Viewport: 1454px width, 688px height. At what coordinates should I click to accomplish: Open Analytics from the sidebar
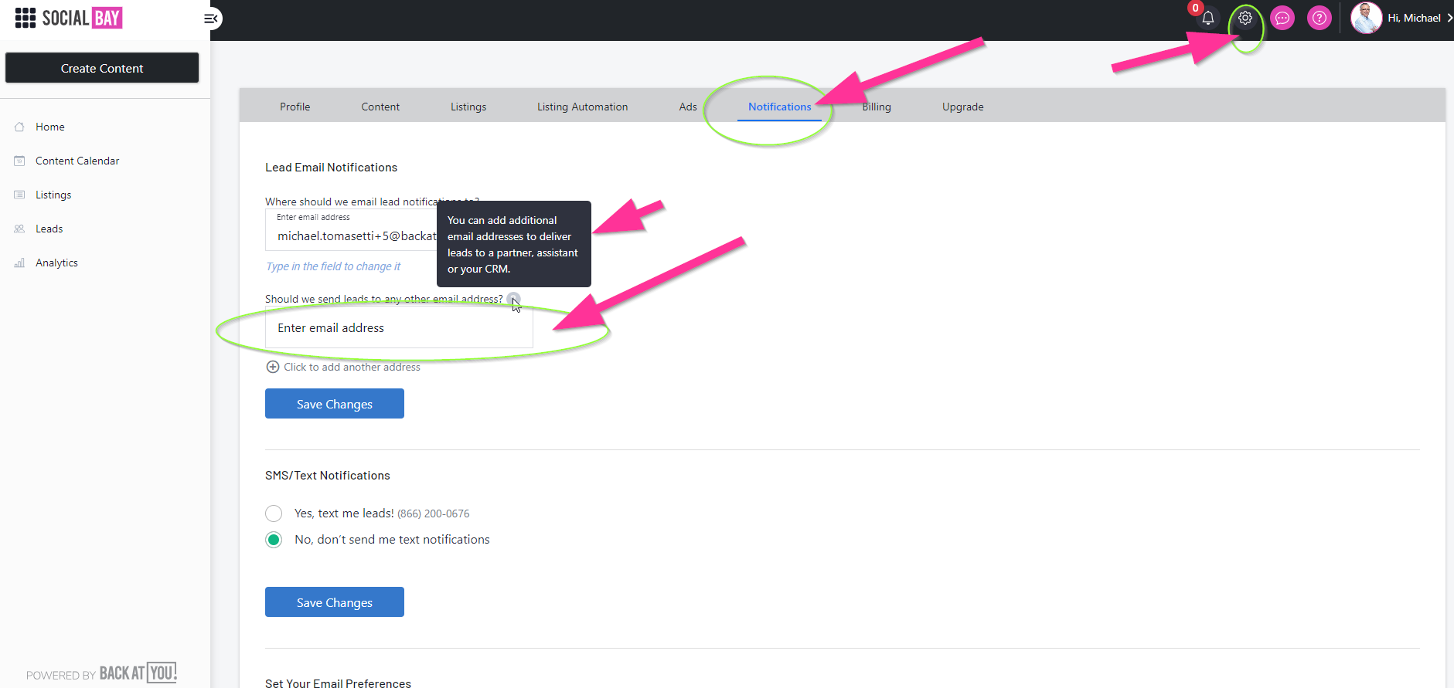pyautogui.click(x=56, y=263)
